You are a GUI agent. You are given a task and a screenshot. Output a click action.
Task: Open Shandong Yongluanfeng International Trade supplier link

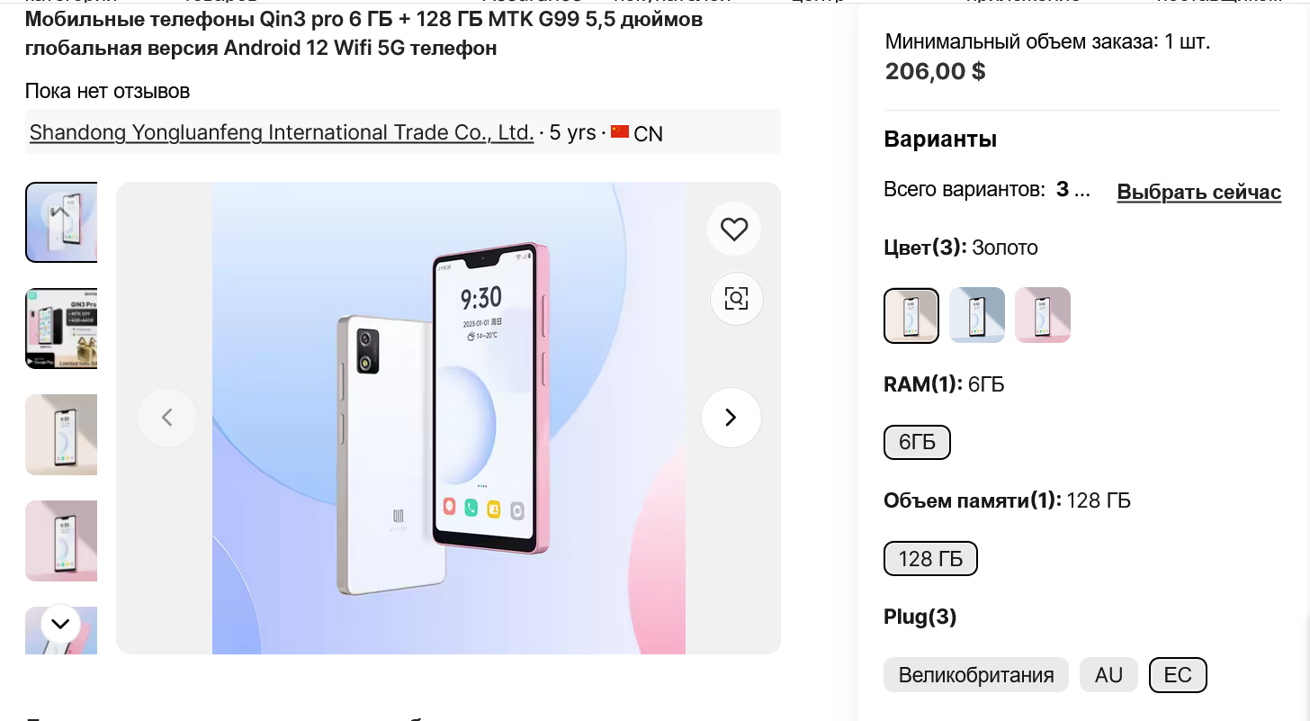click(x=282, y=133)
